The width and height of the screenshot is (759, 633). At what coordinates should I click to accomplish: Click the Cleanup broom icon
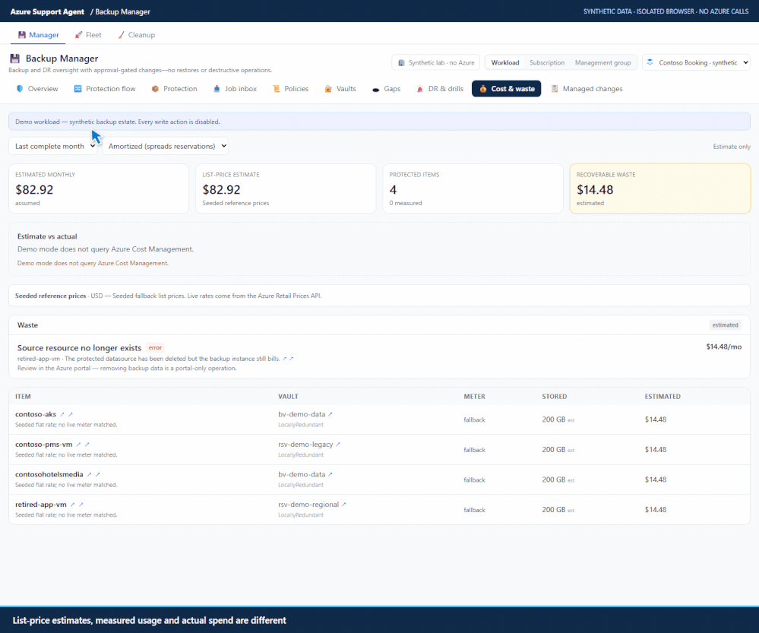click(121, 35)
